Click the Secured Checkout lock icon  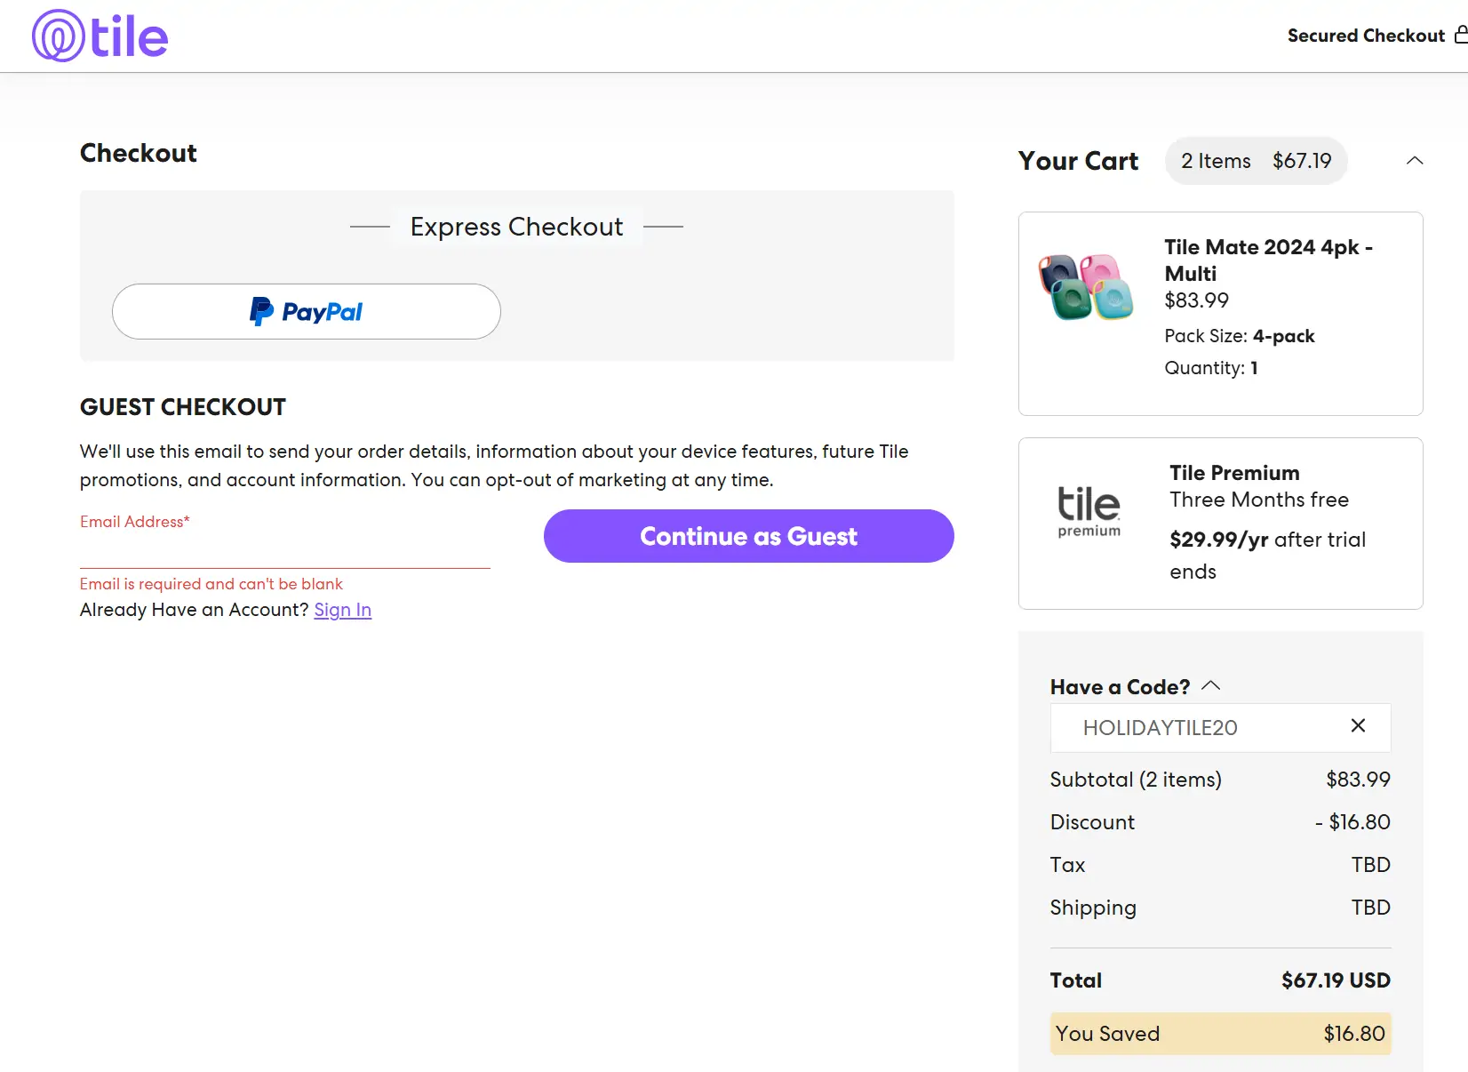[x=1460, y=36]
